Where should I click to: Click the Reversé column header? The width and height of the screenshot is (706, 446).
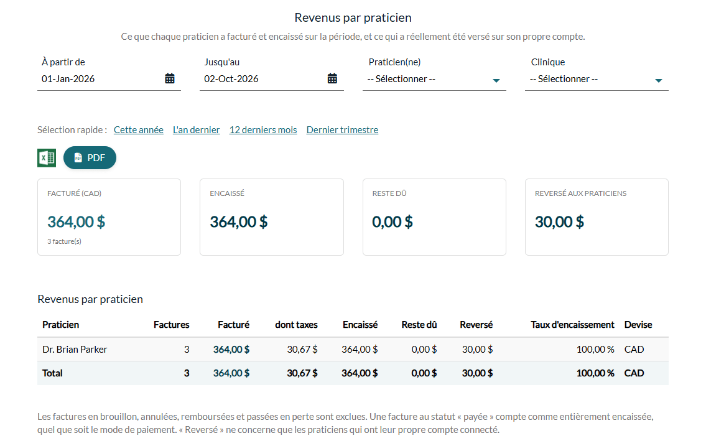pos(476,325)
